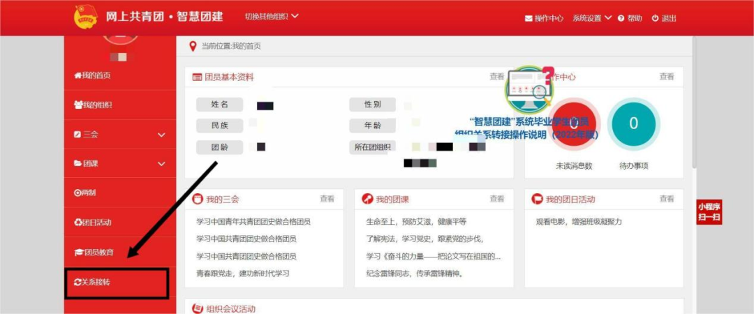Click the Communist Youth League logo emblem
The height and width of the screenshot is (314, 754).
pos(86,17)
